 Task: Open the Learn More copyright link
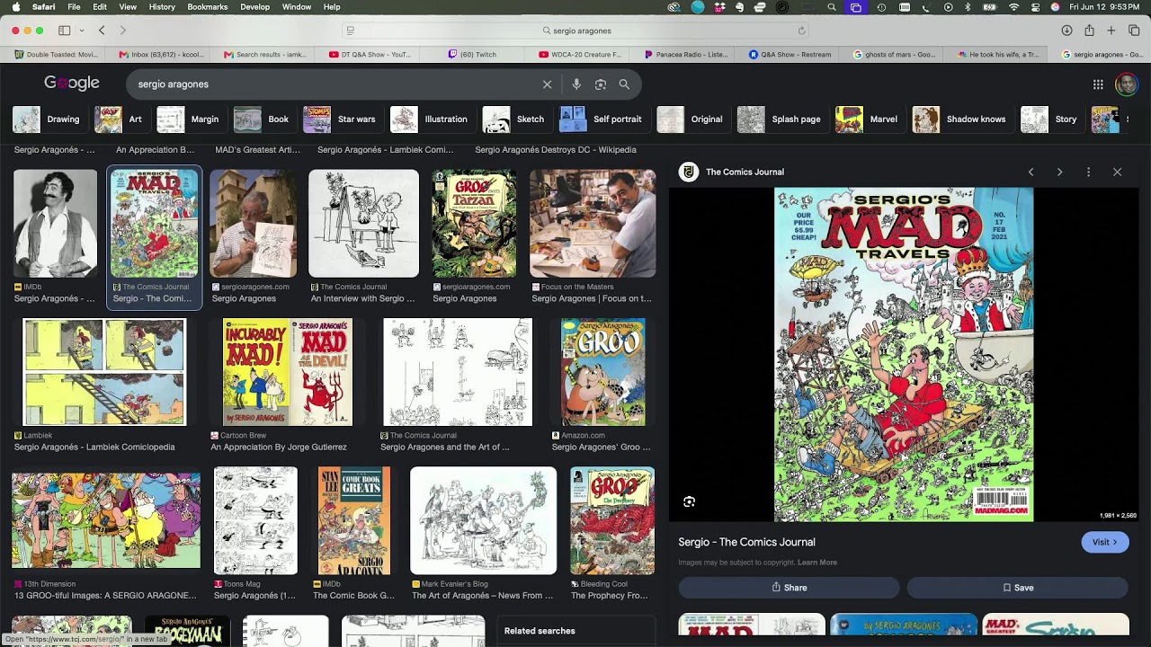[x=817, y=563]
